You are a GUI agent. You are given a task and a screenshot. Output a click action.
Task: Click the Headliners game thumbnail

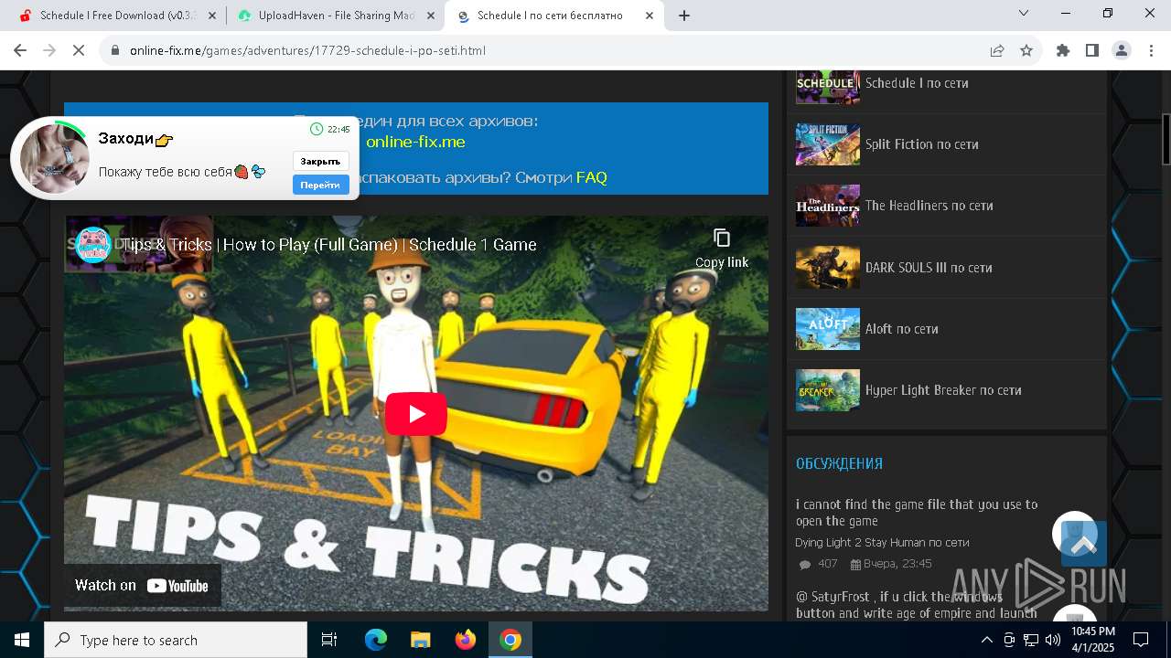pos(828,206)
